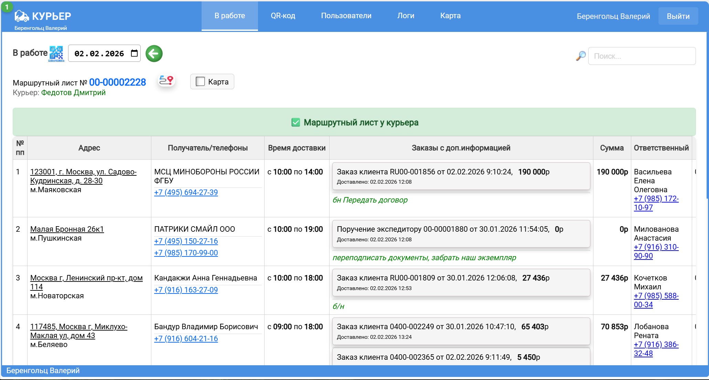The image size is (709, 380).
Task: Call Милованова Анастасия's phone +7 (916) 310-90-90
Action: pos(656,251)
